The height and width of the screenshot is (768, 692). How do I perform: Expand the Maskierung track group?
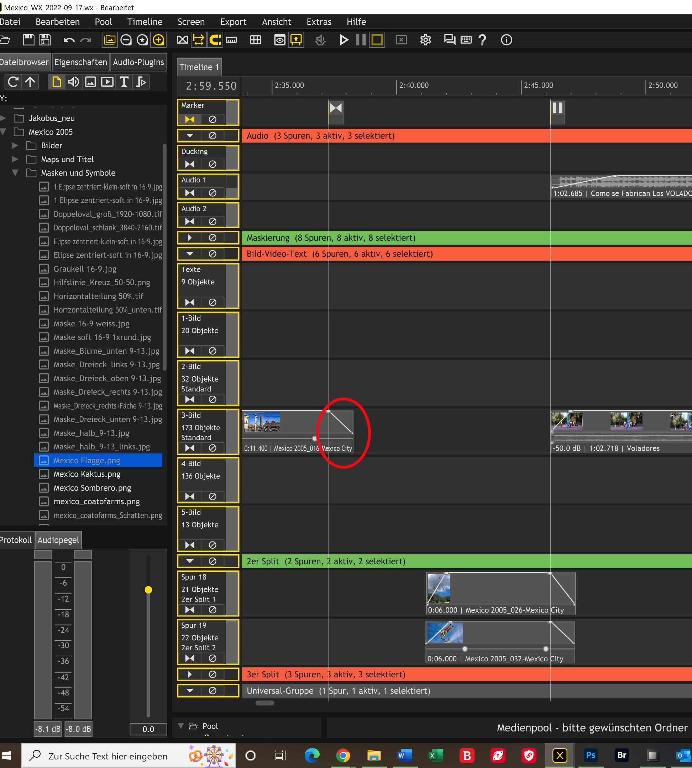pyautogui.click(x=190, y=238)
